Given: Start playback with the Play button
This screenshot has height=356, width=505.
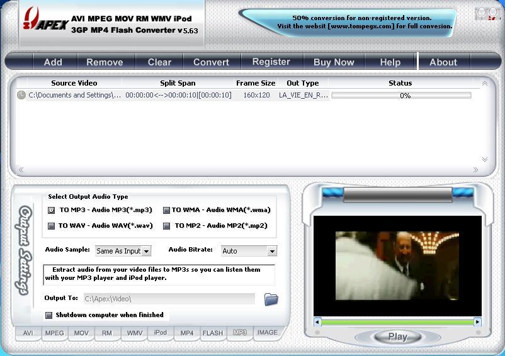Looking at the screenshot, I should point(397,337).
